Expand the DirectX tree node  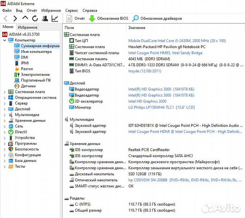(4, 132)
